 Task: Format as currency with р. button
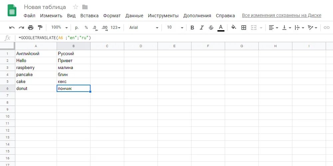tap(77, 28)
